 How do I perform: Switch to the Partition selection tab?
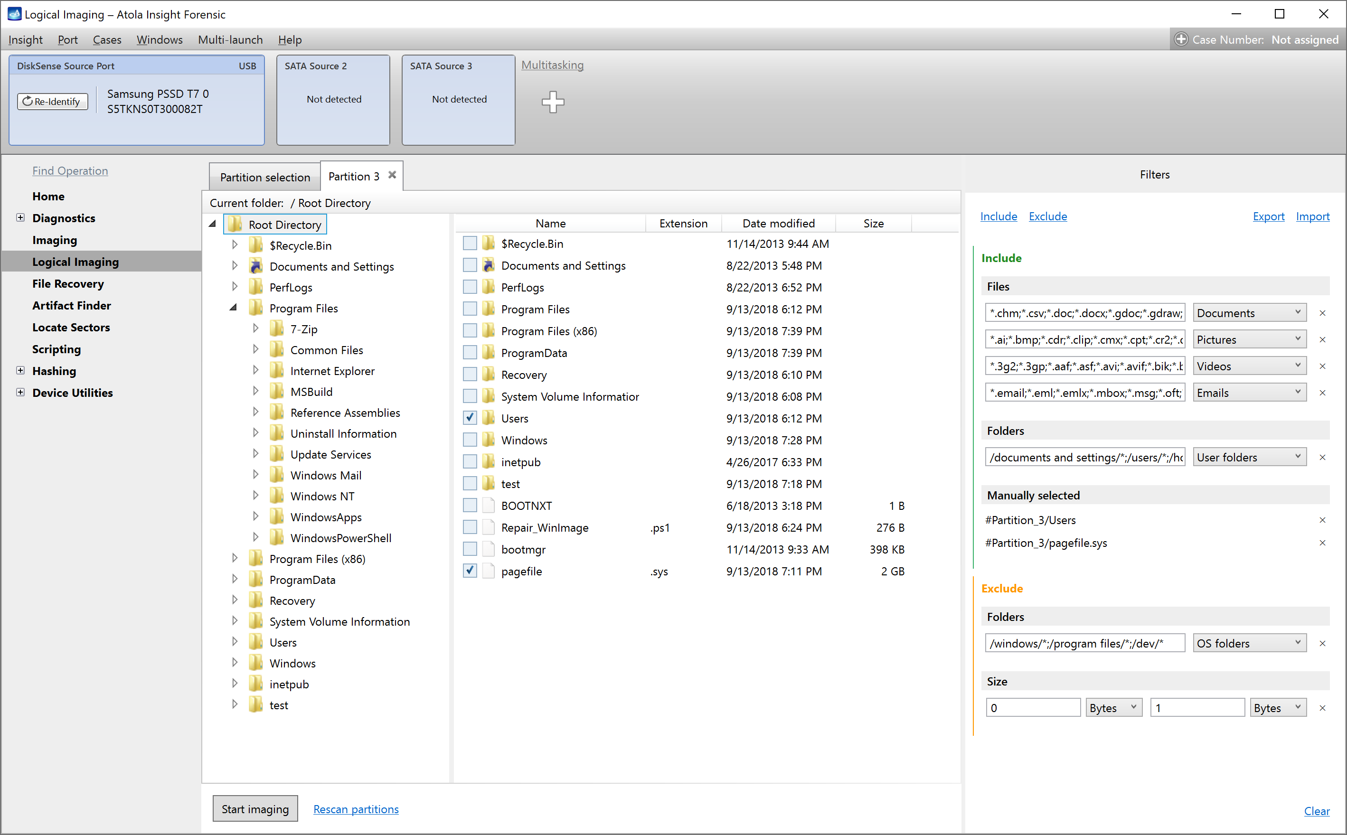pyautogui.click(x=265, y=177)
